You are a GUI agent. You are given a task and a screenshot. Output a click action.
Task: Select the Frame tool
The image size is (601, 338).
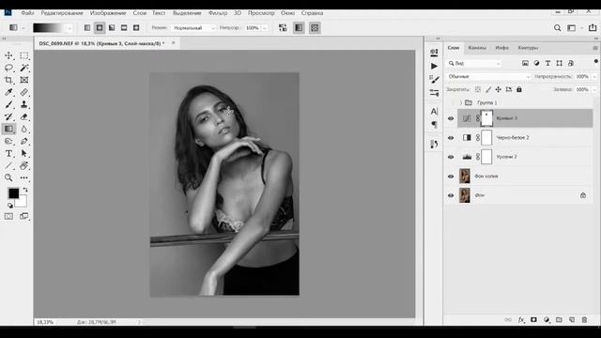click(x=24, y=80)
